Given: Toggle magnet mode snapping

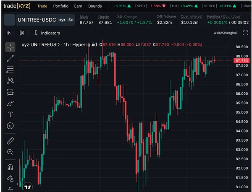Looking at the screenshot, I should (x=10, y=167).
